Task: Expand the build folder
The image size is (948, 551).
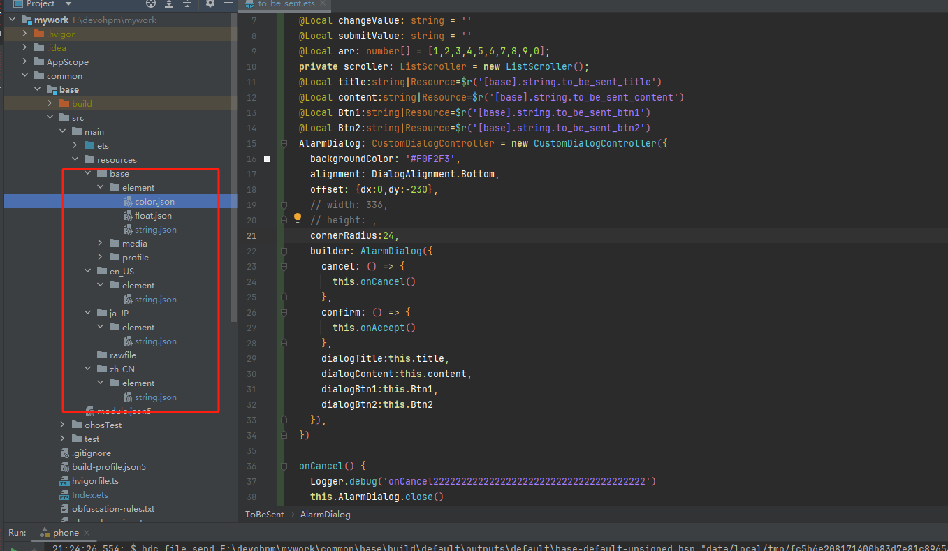Action: 50,103
